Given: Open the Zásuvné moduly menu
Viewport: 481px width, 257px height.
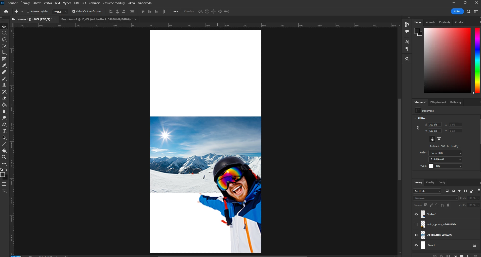Looking at the screenshot, I should [114, 3].
